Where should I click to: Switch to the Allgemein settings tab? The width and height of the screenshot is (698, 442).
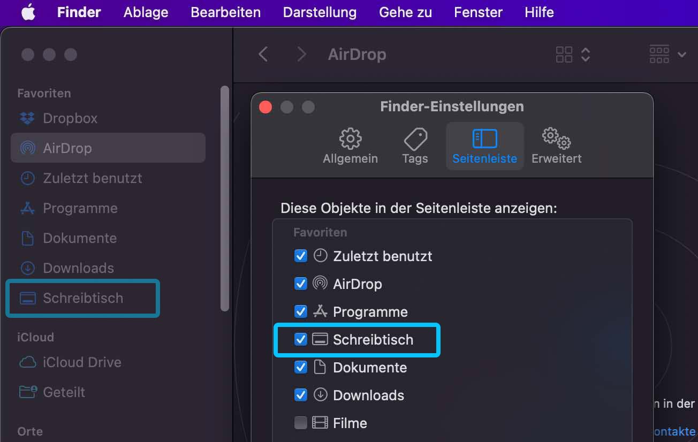click(x=351, y=146)
